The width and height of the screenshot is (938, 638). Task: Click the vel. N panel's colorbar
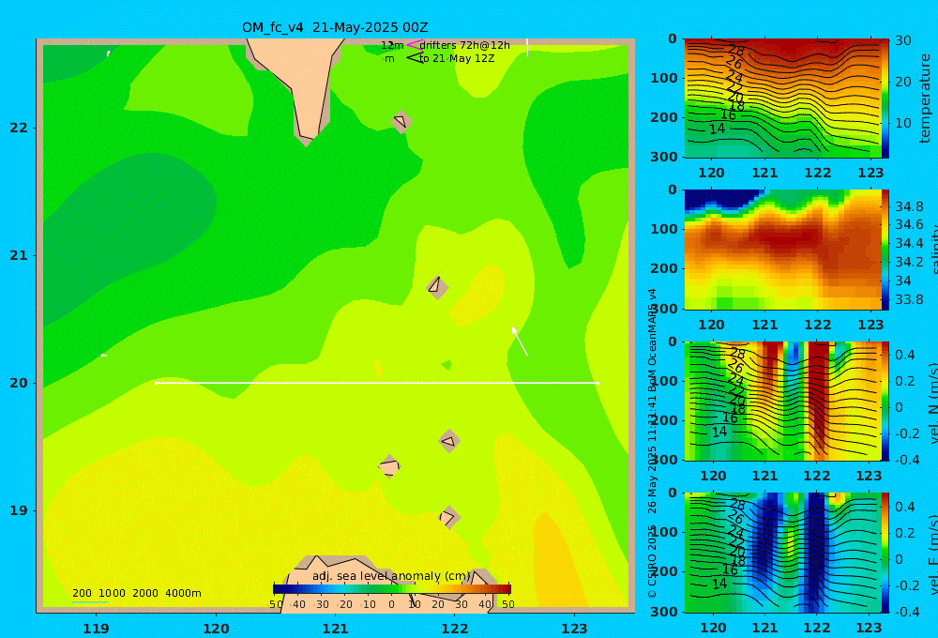[885, 401]
